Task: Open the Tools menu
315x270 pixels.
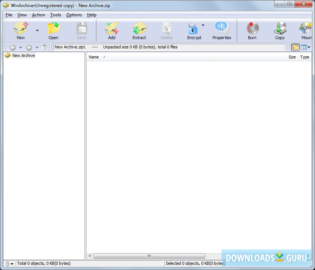Action: point(55,15)
